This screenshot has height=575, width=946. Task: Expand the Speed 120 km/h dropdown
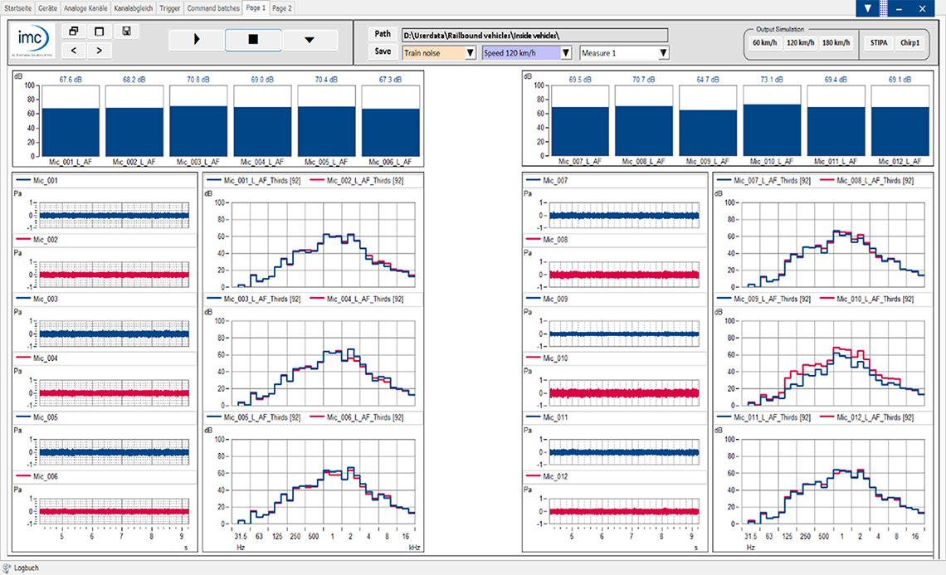coord(527,53)
